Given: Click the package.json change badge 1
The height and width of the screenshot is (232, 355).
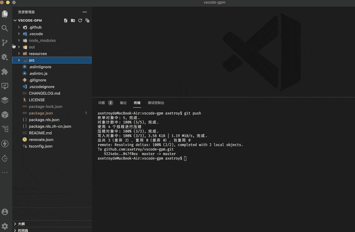Looking at the screenshot, I should [86, 113].
